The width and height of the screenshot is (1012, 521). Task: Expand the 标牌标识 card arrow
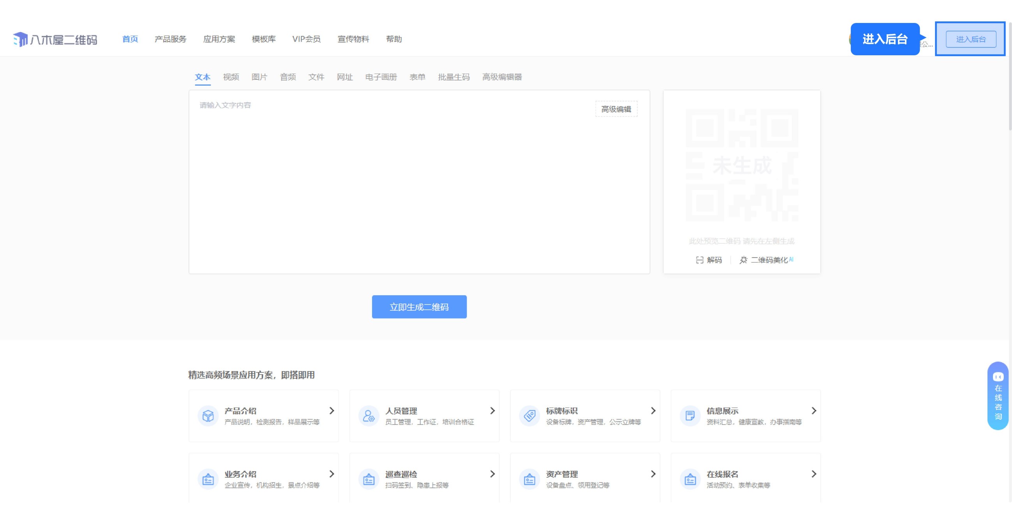pyautogui.click(x=653, y=411)
